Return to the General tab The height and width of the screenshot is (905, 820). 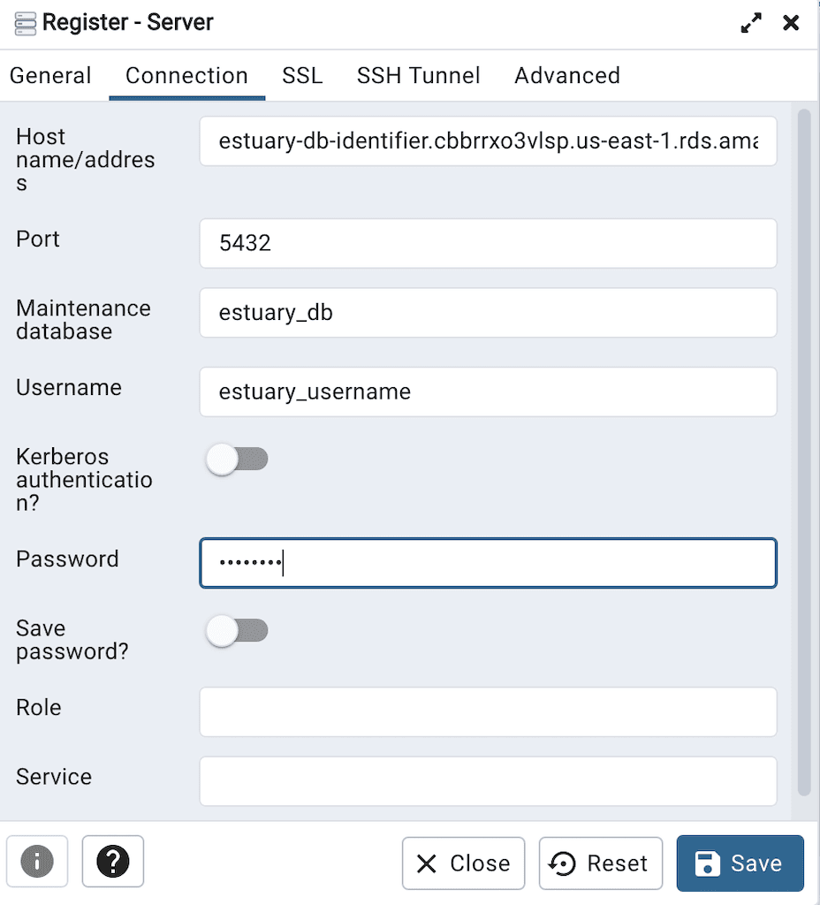point(50,76)
